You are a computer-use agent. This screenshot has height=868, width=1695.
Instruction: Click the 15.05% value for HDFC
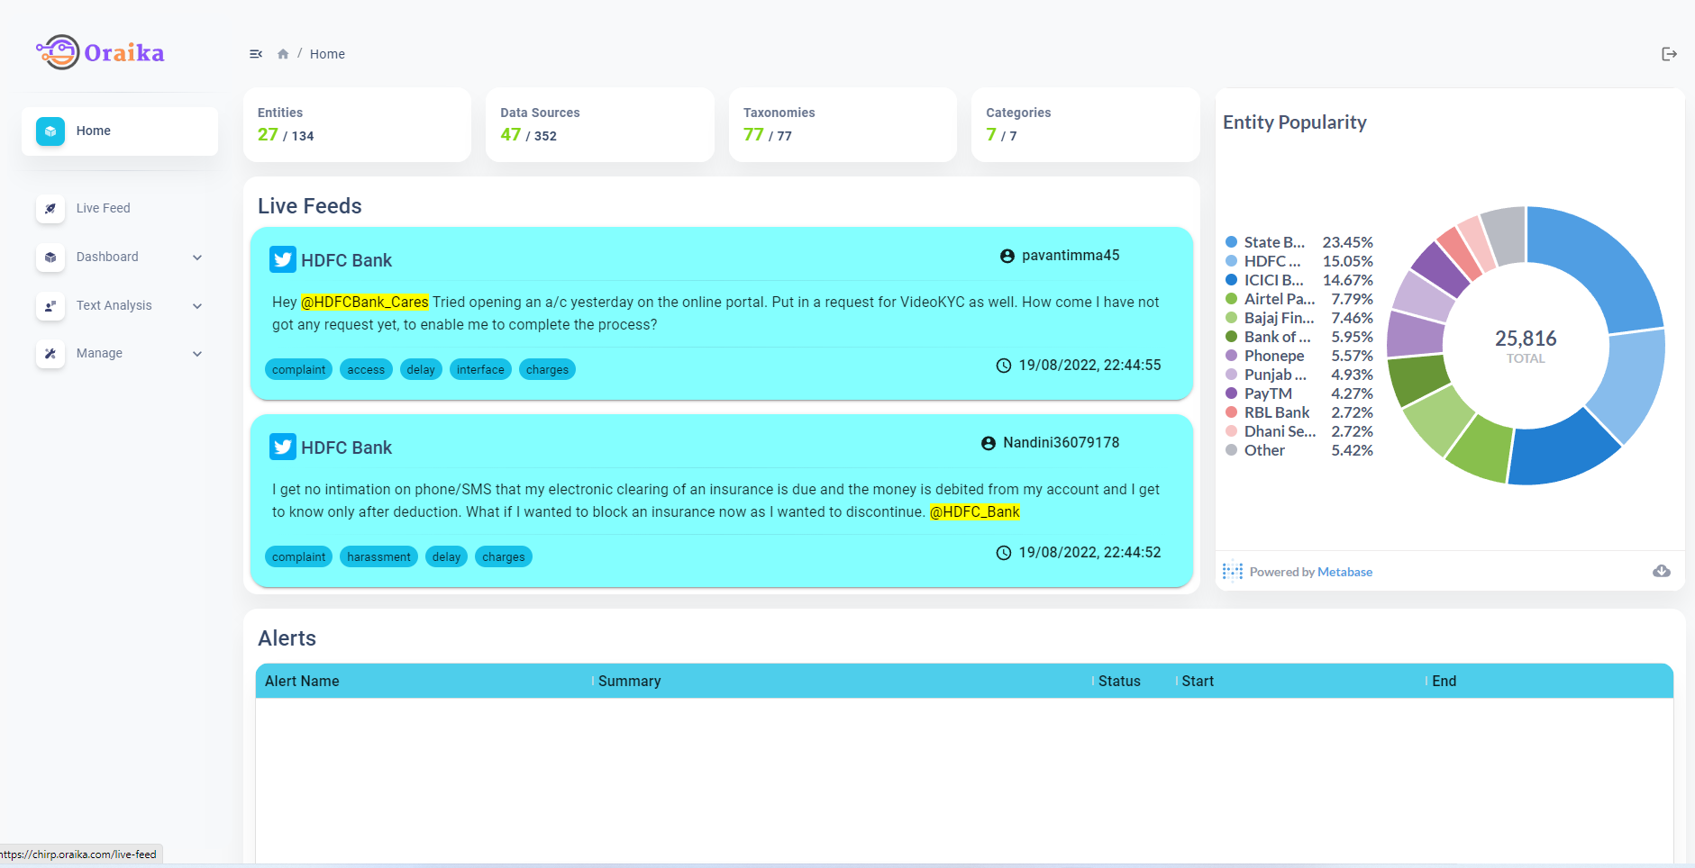click(1348, 261)
